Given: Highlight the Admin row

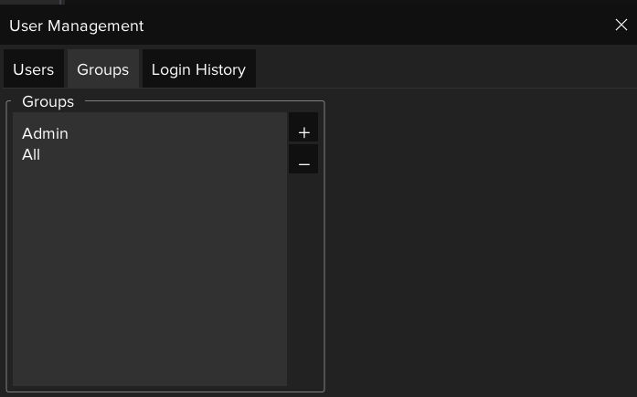Looking at the screenshot, I should coord(45,133).
